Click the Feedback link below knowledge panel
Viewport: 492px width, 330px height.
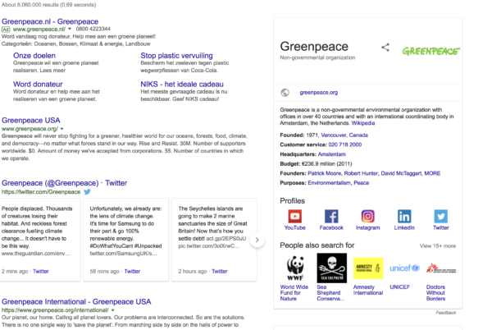pyautogui.click(x=445, y=313)
